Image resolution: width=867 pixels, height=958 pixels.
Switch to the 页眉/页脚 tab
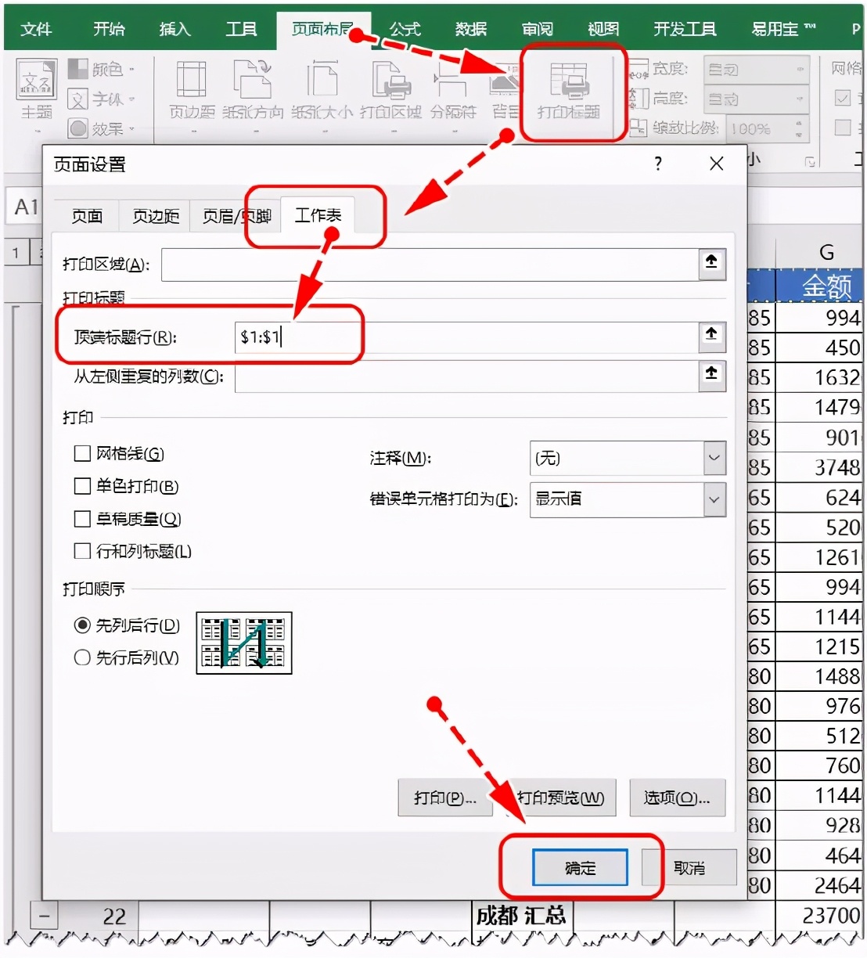236,217
